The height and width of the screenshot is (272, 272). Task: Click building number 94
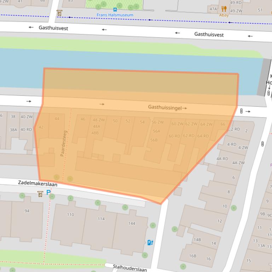27,211
